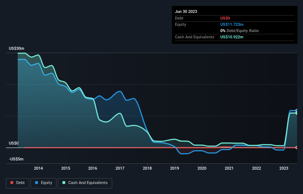Viewport: 303px width, 194px height.
Task: Toggle Cash And Equivalents legend button
Action: click(x=85, y=183)
